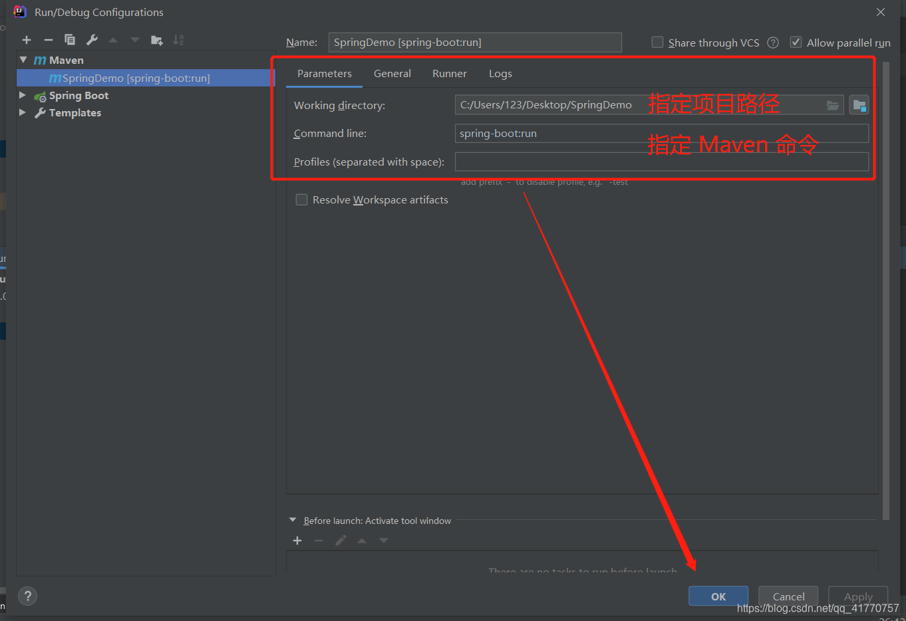
Task: Select the Maven category label
Action: pyautogui.click(x=67, y=60)
